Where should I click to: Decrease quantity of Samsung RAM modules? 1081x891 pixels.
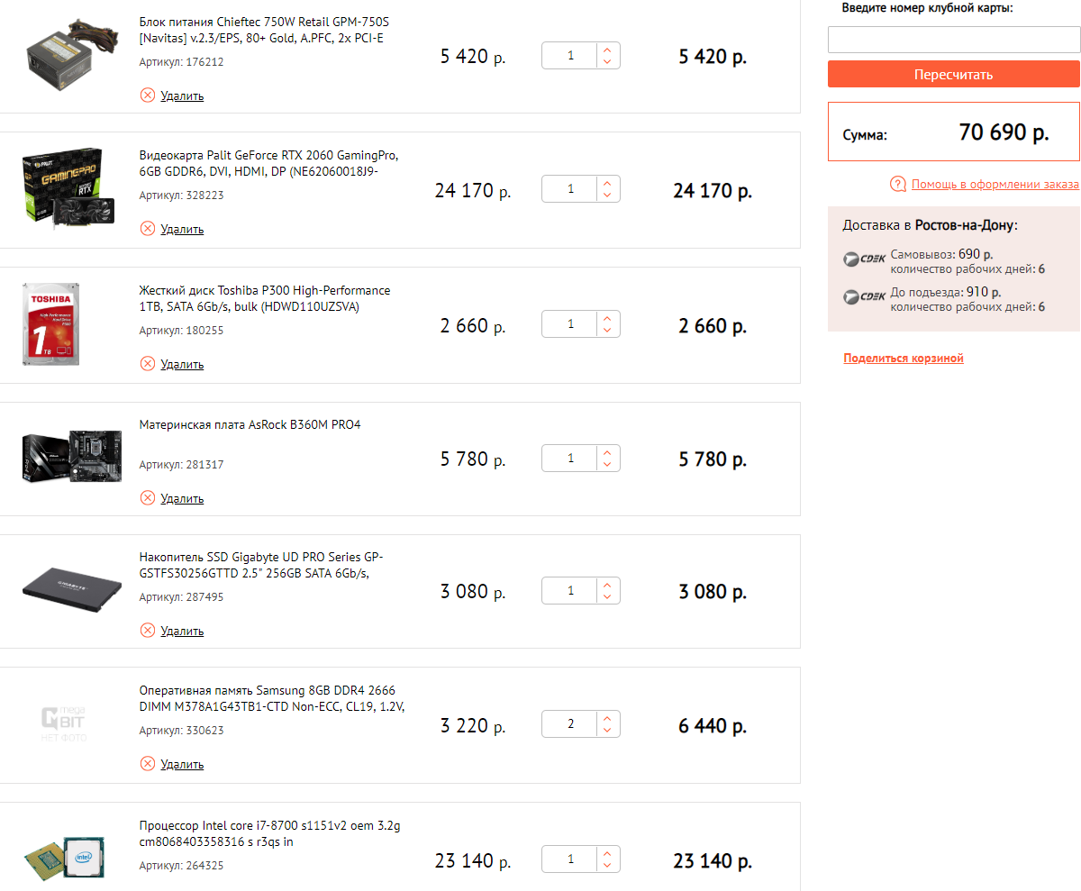click(607, 731)
